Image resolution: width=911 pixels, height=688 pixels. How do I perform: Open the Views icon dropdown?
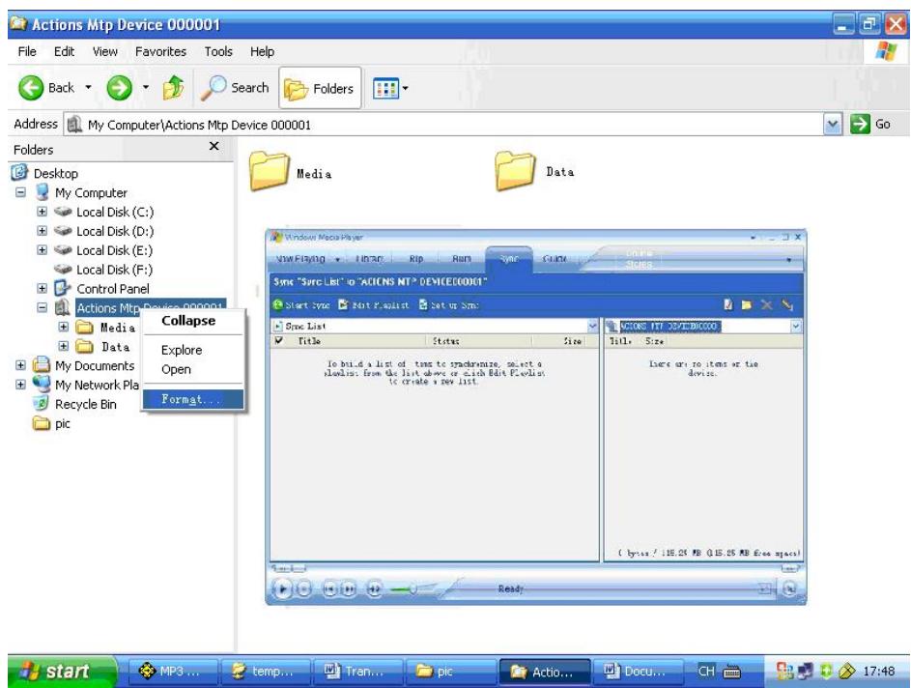[x=390, y=88]
